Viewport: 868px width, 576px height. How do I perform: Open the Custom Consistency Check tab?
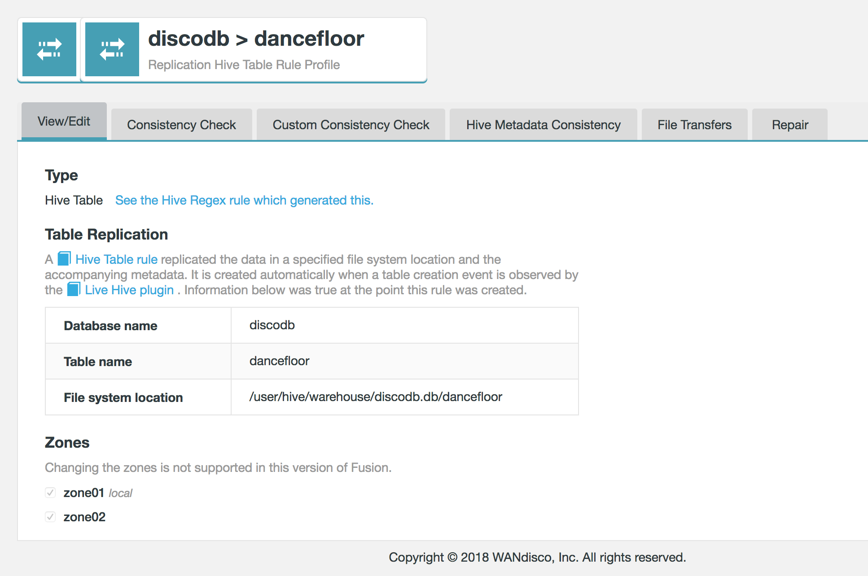pyautogui.click(x=351, y=125)
